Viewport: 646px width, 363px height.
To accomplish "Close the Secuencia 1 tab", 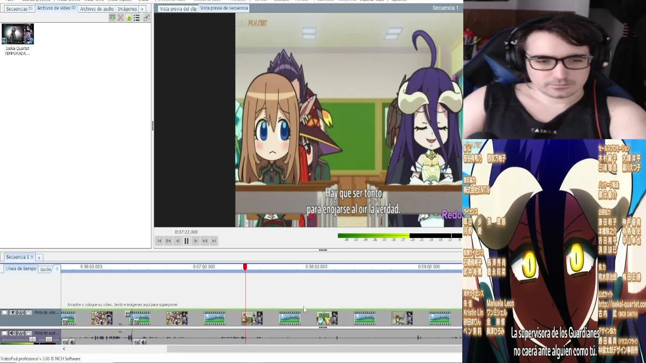I will 32,257.
